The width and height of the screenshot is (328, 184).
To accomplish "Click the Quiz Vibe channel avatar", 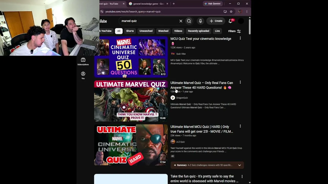I will point(173,54).
